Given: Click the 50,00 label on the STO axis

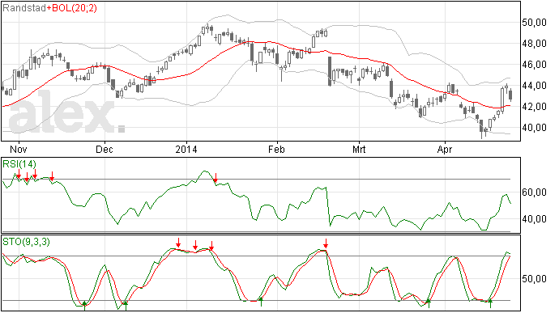Looking at the screenshot, I should click(534, 278).
